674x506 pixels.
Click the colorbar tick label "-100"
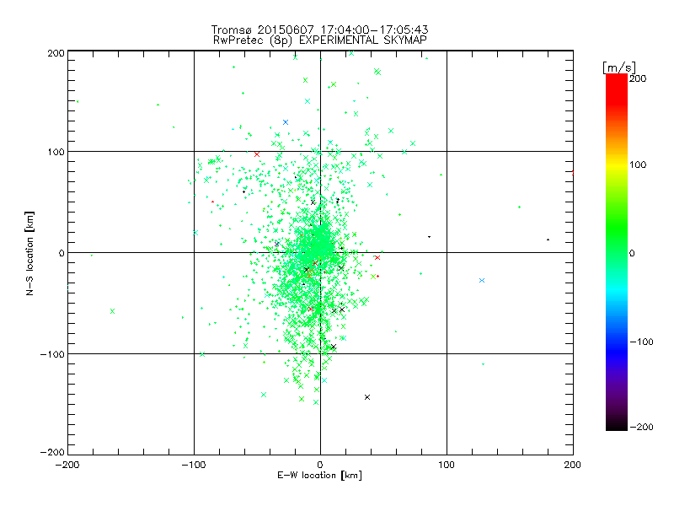pyautogui.click(x=641, y=342)
